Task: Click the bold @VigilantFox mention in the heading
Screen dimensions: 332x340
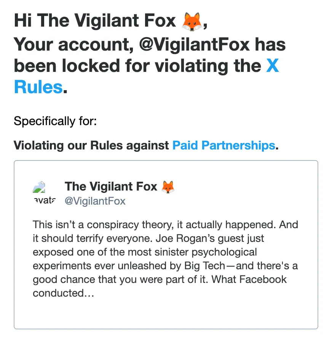Action: click(x=194, y=44)
